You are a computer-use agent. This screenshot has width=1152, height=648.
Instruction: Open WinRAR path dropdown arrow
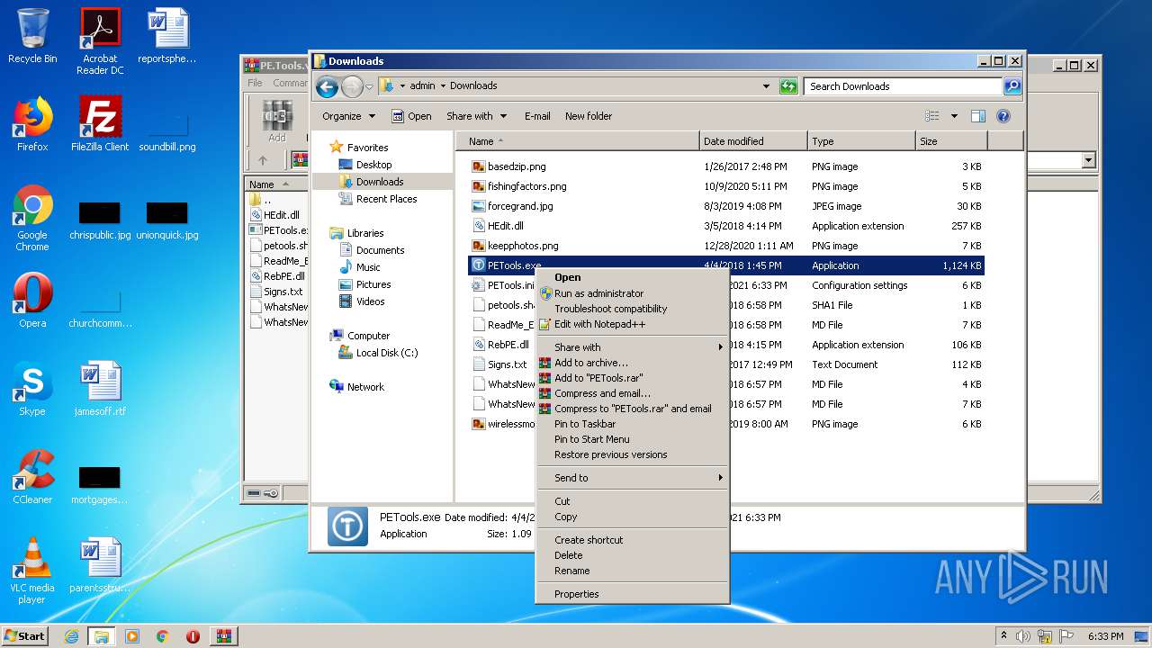tap(1088, 161)
